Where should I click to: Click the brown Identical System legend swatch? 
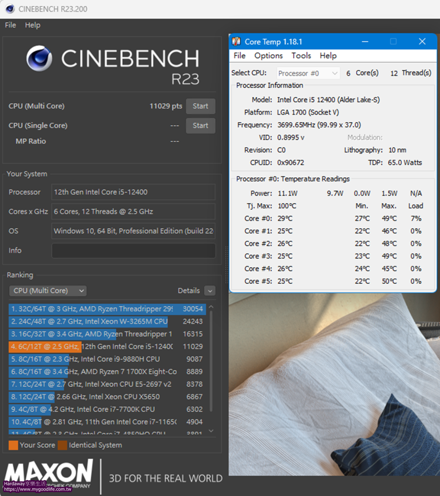[x=62, y=445]
